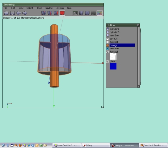168x148 pixels.
Task: Switch to Wings3D taskbar button
Action: (124, 145)
